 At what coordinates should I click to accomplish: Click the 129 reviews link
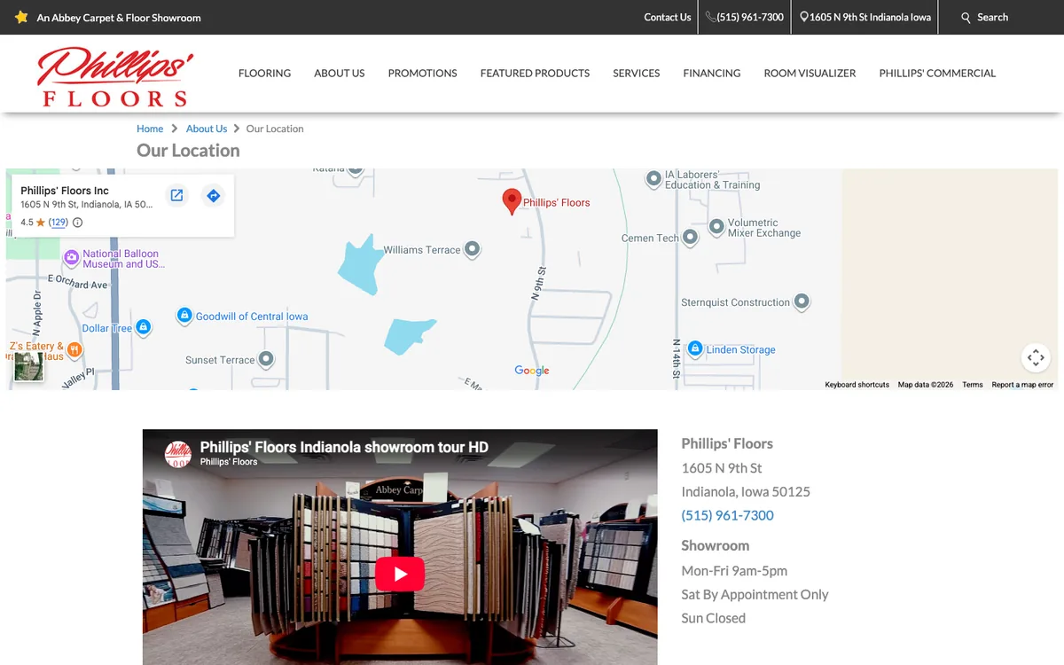tap(59, 223)
